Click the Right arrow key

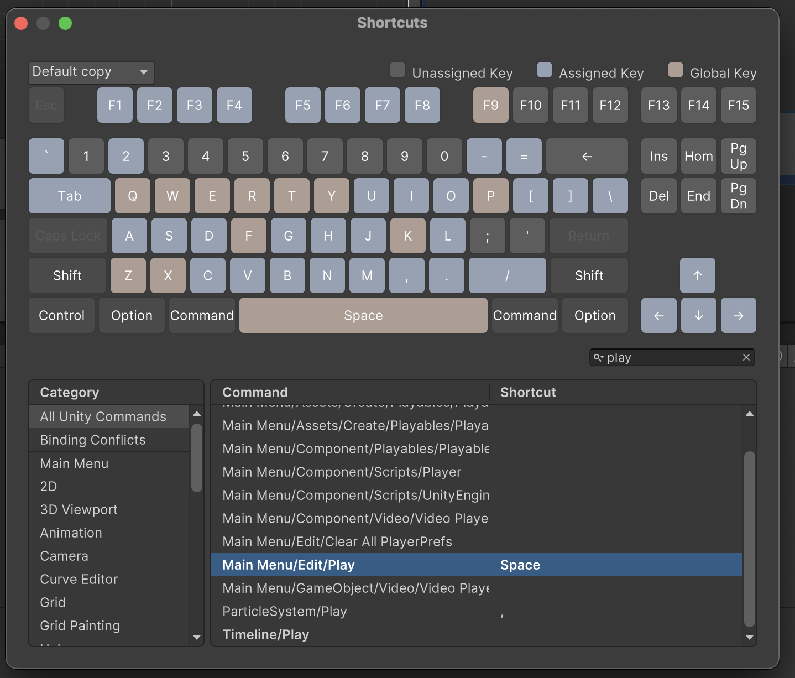[739, 315]
